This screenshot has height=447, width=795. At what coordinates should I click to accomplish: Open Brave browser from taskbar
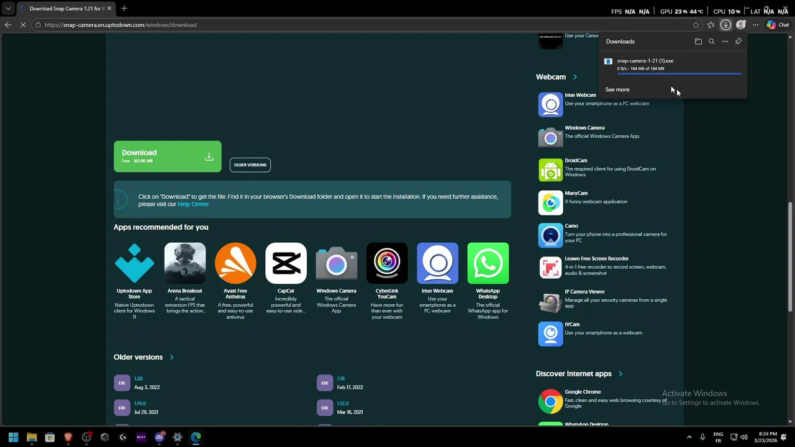pos(68,437)
